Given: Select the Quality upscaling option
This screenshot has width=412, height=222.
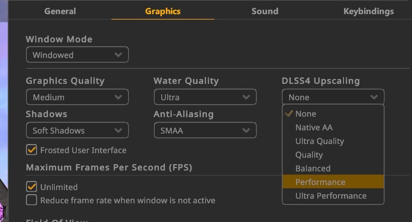Looking at the screenshot, I should click(x=333, y=155).
